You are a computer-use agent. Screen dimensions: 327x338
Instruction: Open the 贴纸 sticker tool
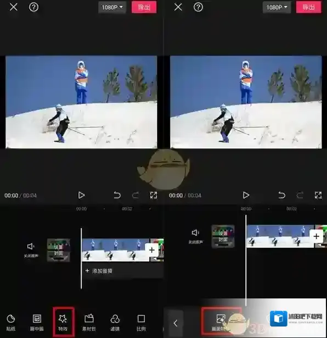tap(11, 323)
